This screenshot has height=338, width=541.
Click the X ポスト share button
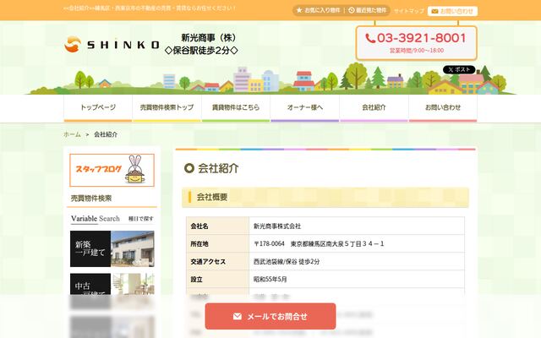459,69
